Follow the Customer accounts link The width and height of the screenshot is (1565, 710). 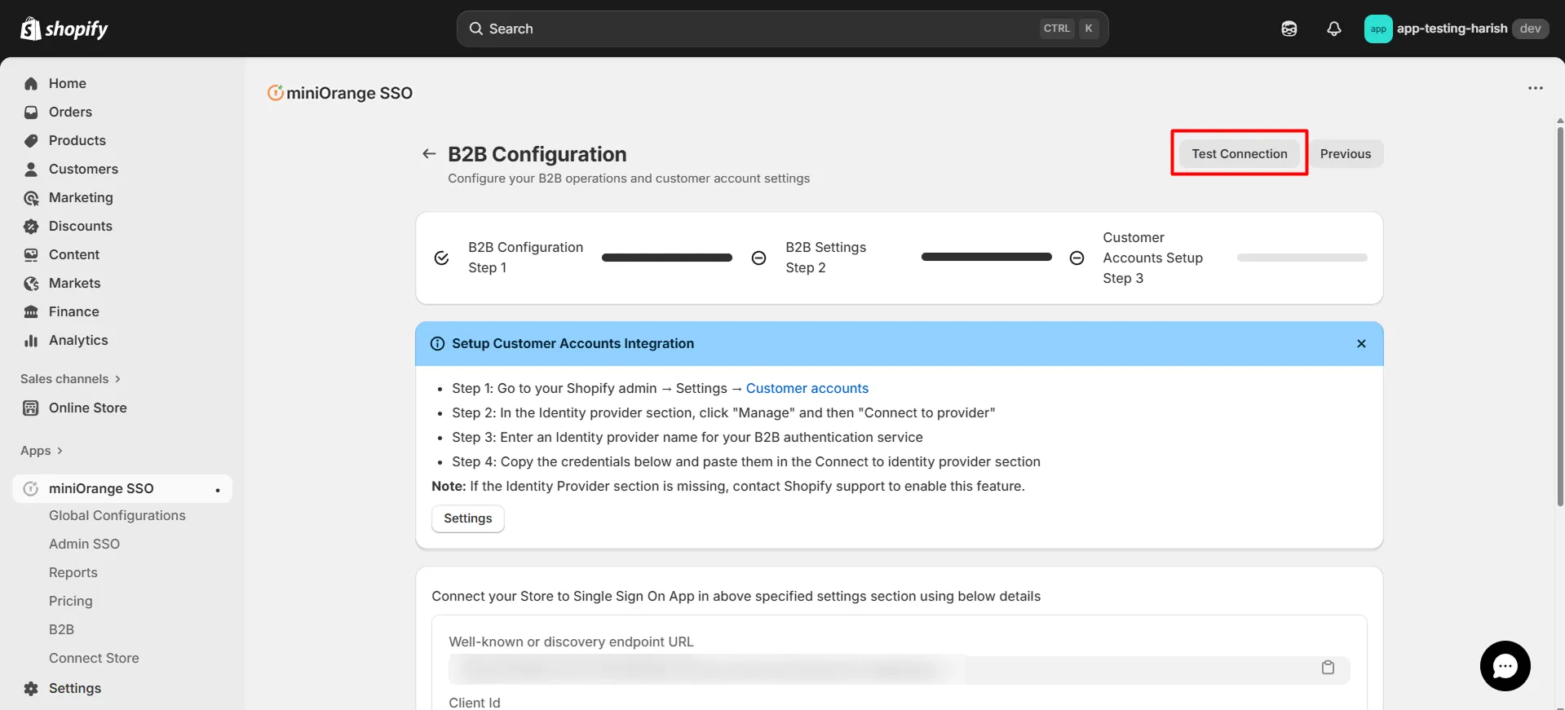807,388
